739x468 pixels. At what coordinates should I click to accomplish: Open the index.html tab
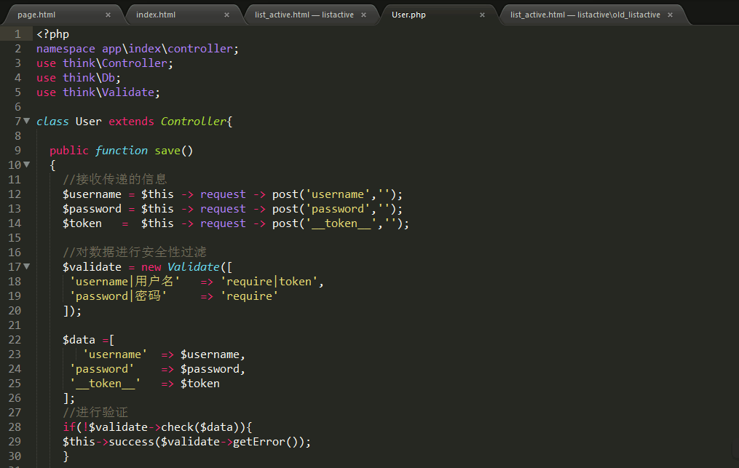(x=156, y=15)
